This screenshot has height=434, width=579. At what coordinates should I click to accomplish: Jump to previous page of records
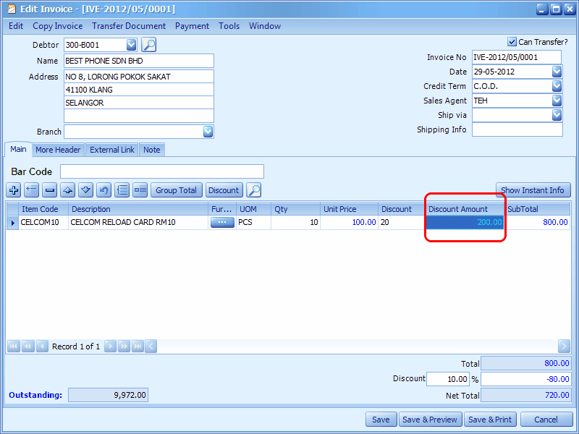coord(28,346)
